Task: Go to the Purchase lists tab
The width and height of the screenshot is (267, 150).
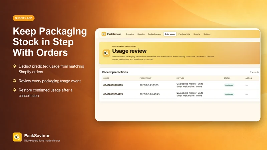Action: click(x=184, y=34)
